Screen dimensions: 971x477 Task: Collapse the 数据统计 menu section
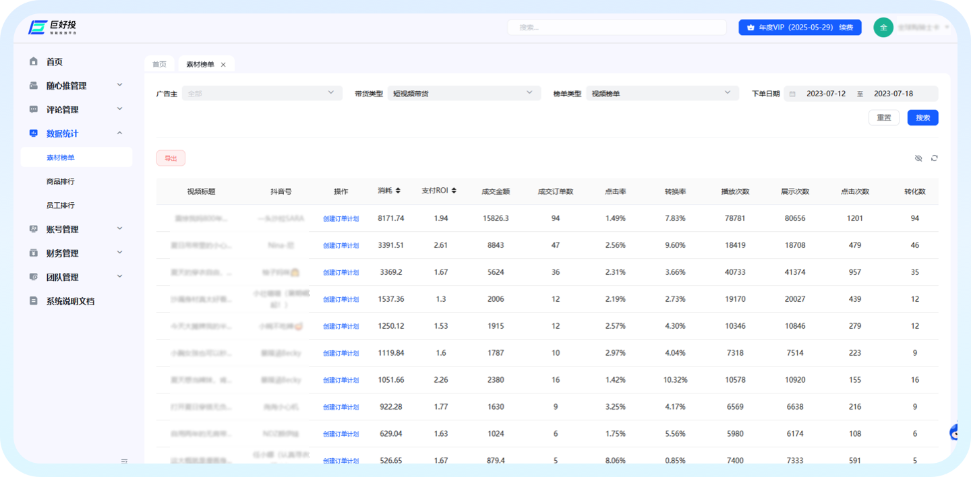[119, 133]
